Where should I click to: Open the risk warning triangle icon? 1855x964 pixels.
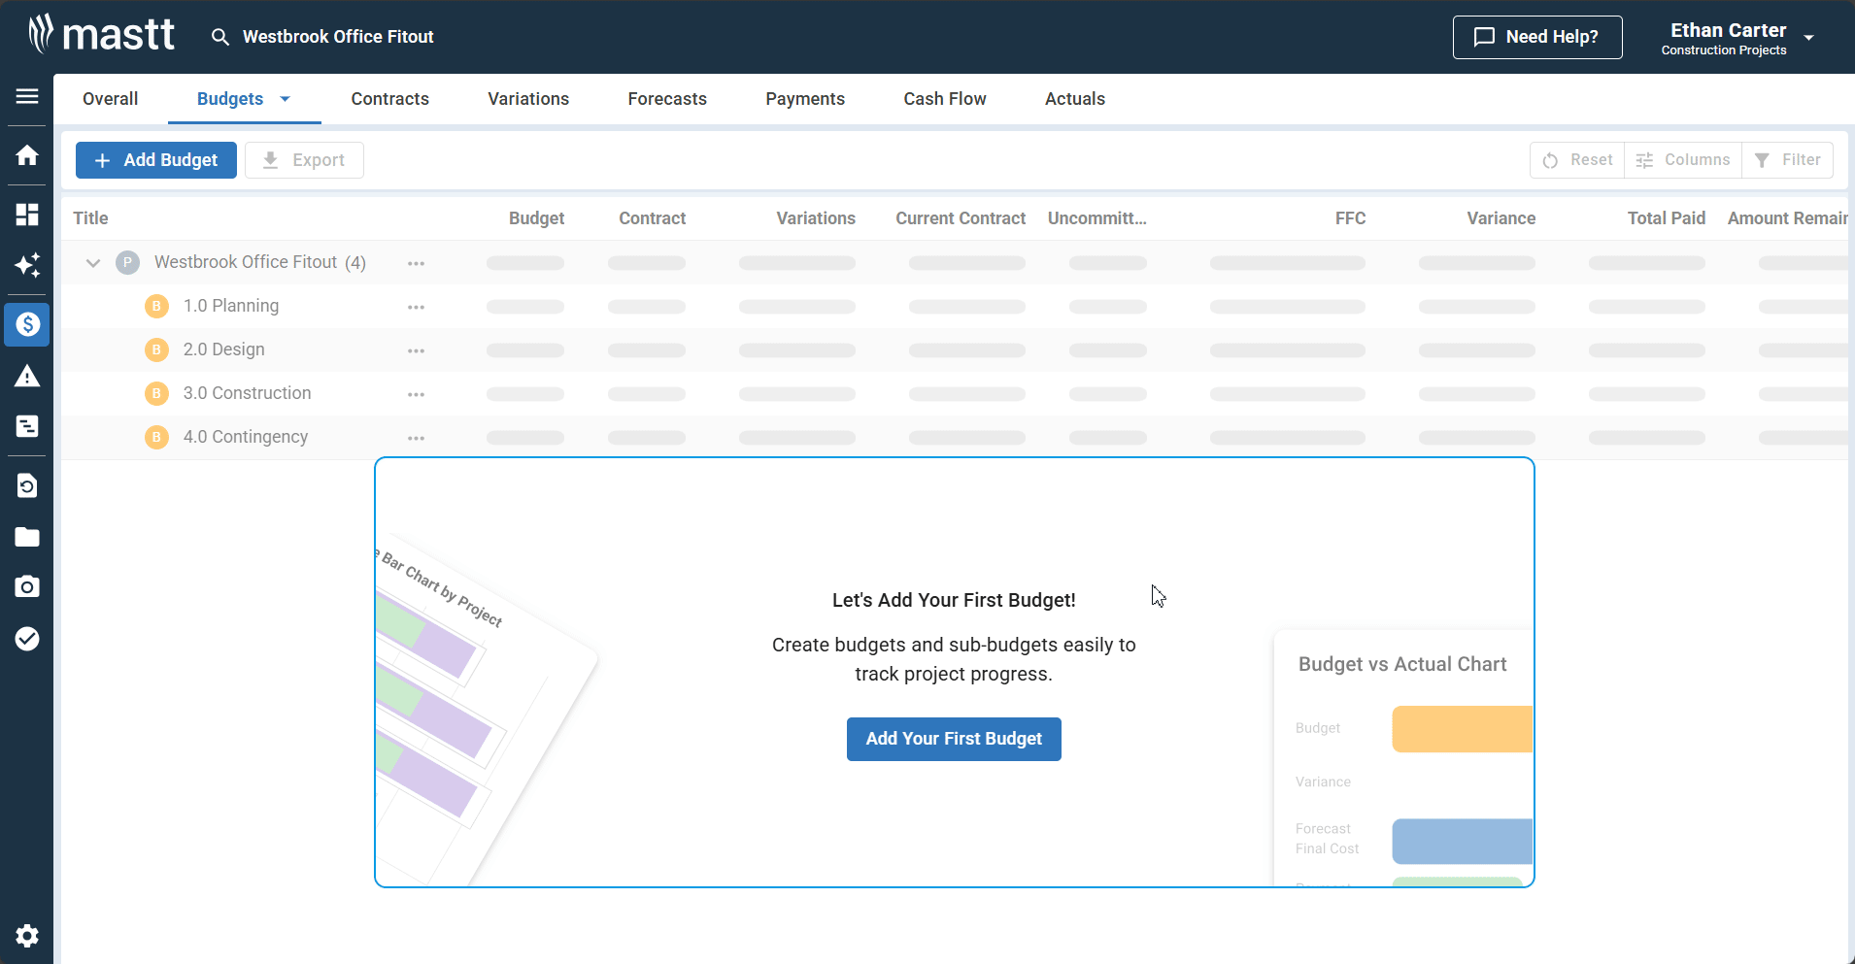coord(27,377)
